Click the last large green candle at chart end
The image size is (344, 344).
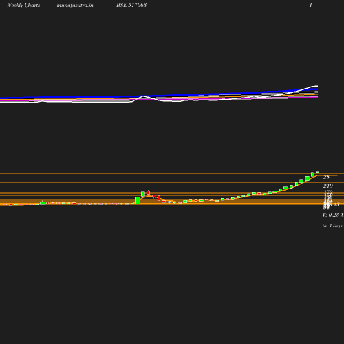[x=307, y=178]
